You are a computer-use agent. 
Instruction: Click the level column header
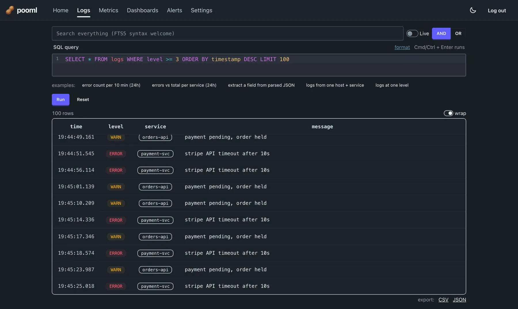pyautogui.click(x=116, y=127)
